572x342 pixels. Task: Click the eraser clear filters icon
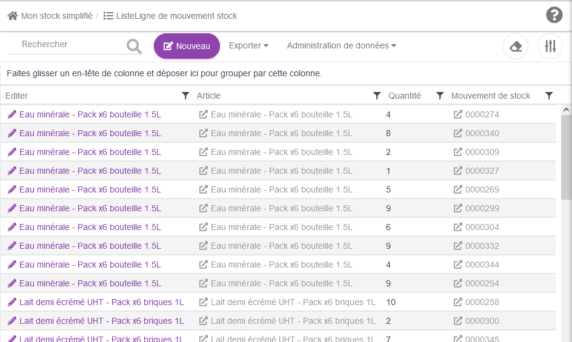[516, 47]
